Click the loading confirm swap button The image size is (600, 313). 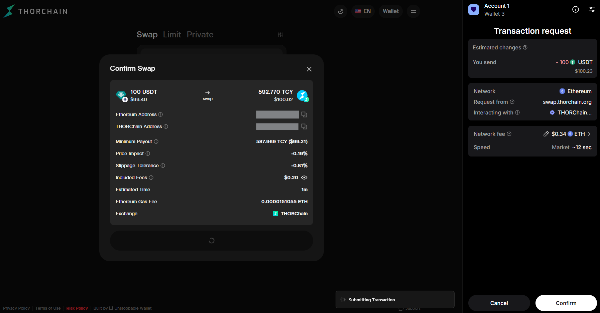pos(212,241)
